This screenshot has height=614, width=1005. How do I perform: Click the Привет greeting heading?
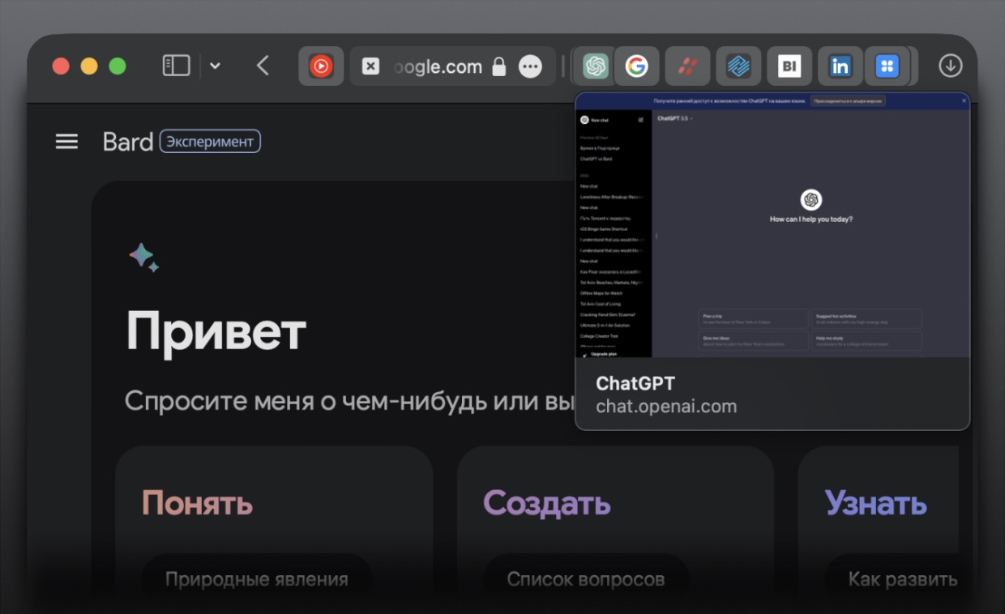pyautogui.click(x=216, y=331)
